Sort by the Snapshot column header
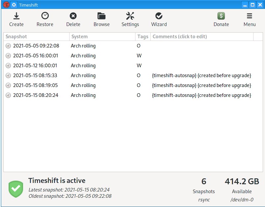The image size is (265, 207). (x=36, y=37)
